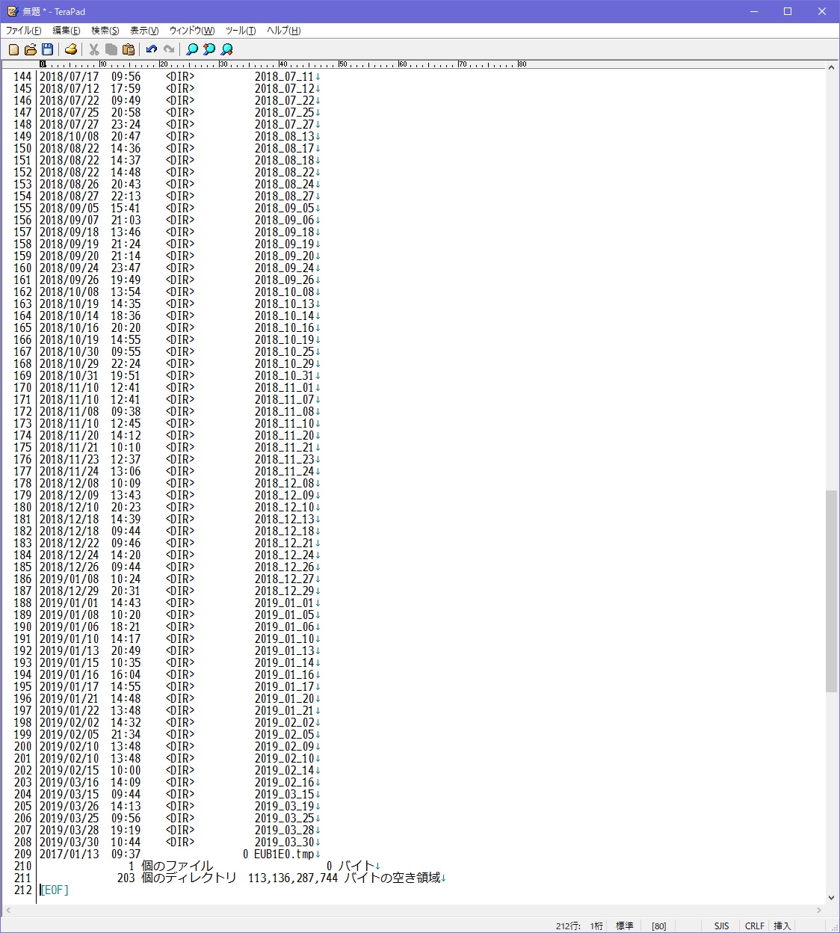Click directory name 2018_07_11
The height and width of the screenshot is (933, 840).
point(284,76)
